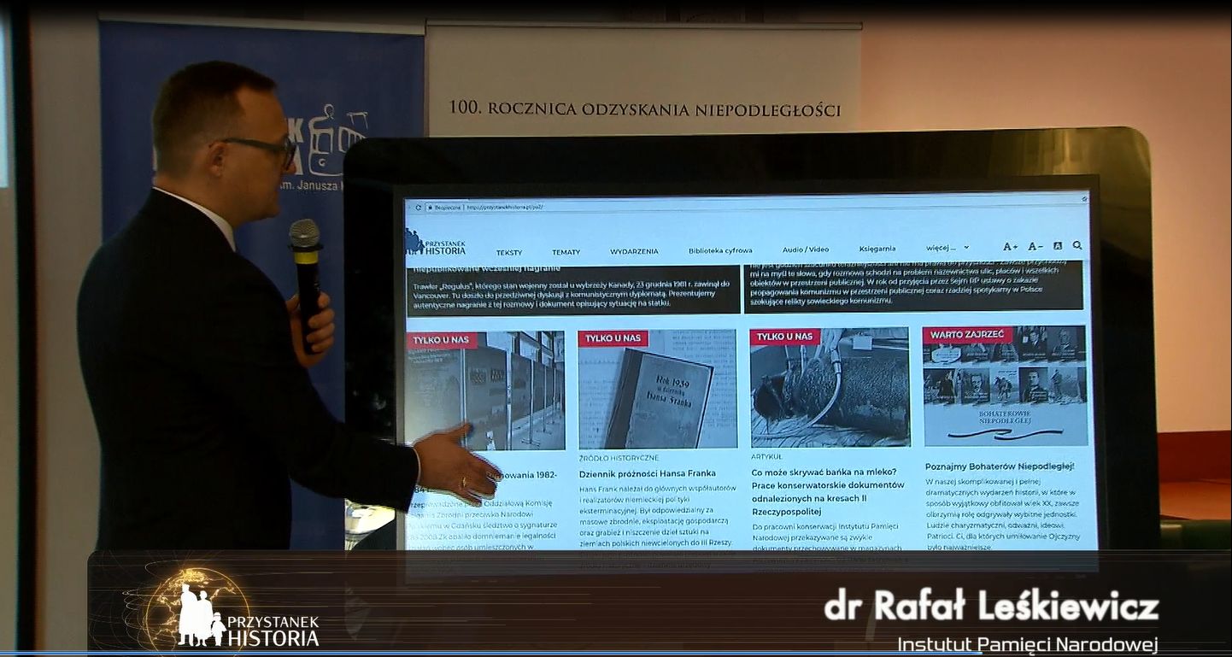Open the search magnifier icon
This screenshot has width=1232, height=657.
coord(1077,245)
